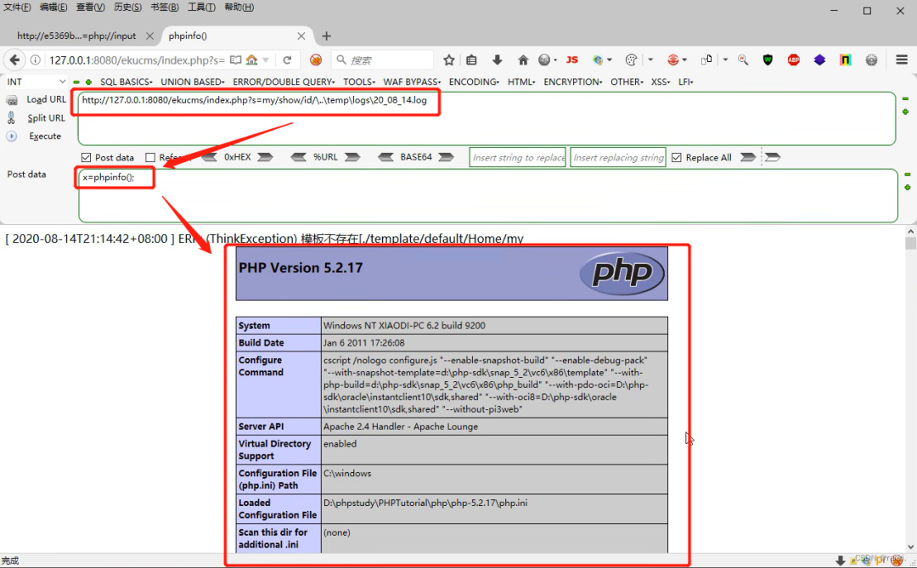Open the 工具(T) menu
Screen dimensions: 917x568
201,8
